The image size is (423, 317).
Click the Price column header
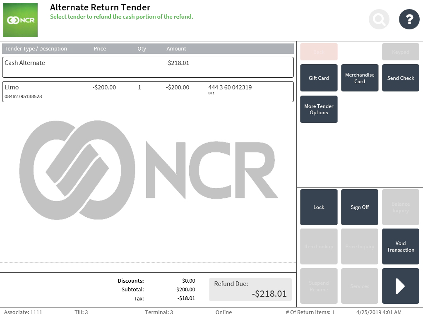point(100,48)
